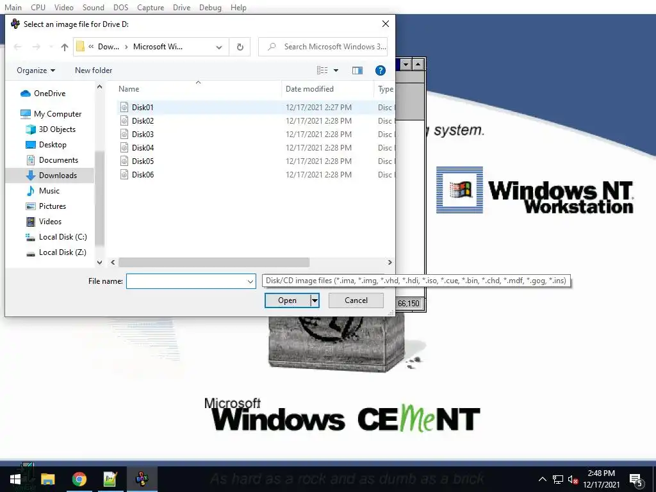Expand the File name dropdown arrow
Screen dimensions: 656x492
tap(250, 281)
